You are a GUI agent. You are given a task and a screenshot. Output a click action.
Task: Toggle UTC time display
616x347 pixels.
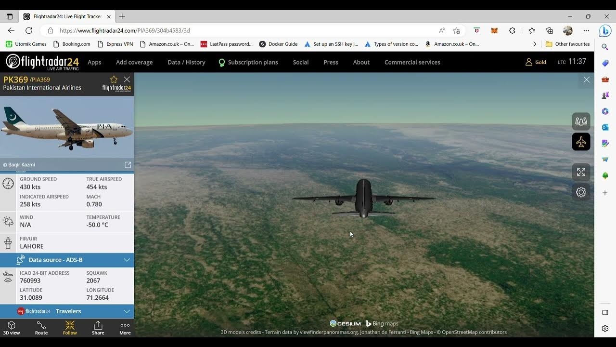pyautogui.click(x=572, y=62)
